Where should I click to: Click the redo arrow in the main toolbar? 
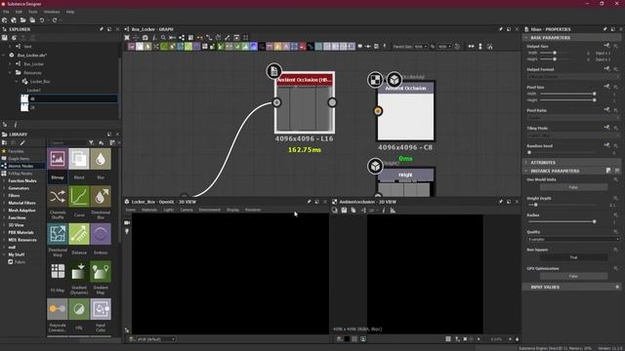pos(55,19)
